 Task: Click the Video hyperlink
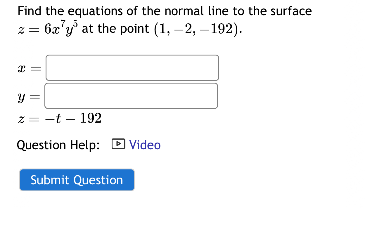(x=144, y=145)
